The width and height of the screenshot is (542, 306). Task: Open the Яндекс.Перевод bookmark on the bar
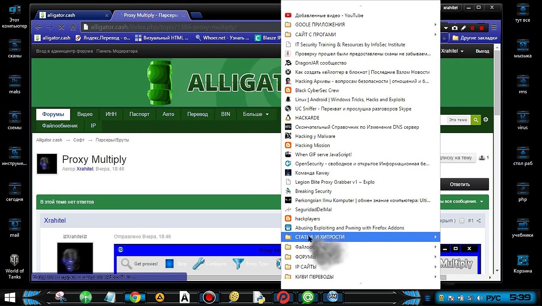click(103, 38)
